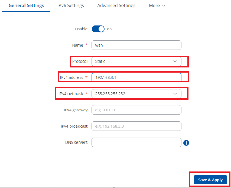231x188 pixels.
Task: Click the chevron arrow in netmask box
Action: tap(175, 94)
